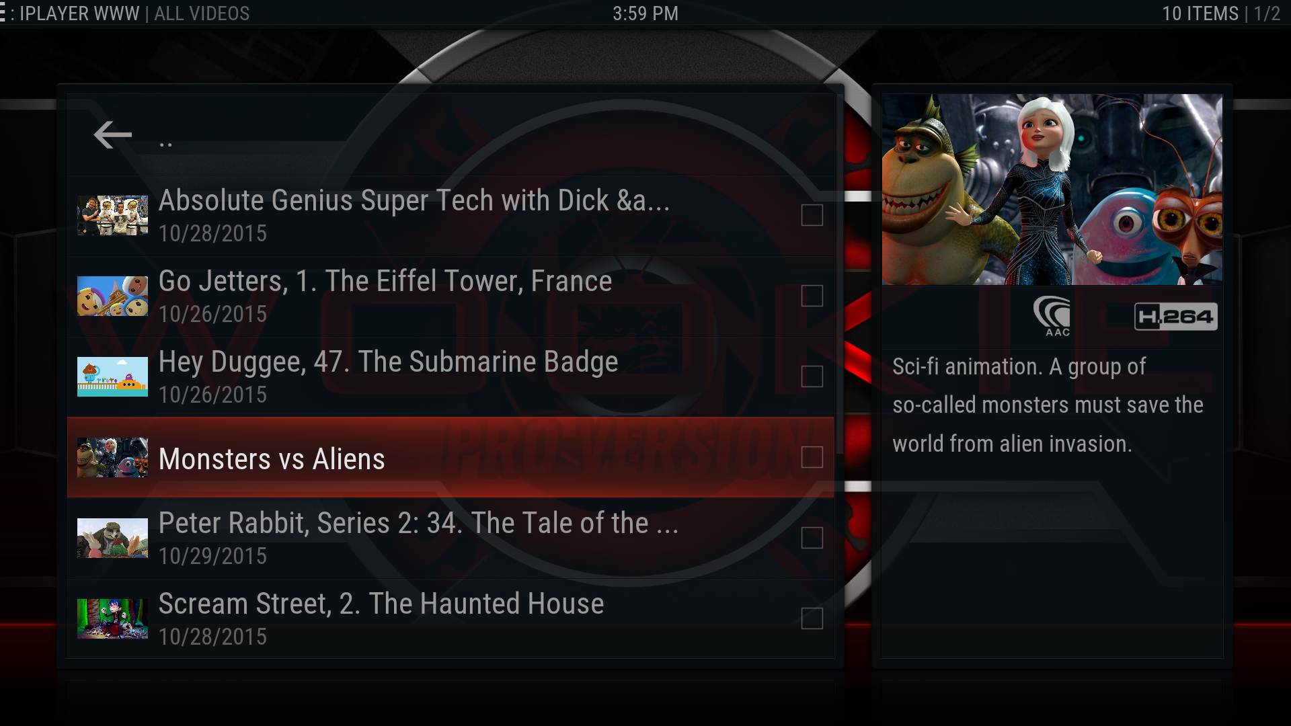The height and width of the screenshot is (726, 1291).
Task: Check the Monsters vs Aliens checkbox
Action: tap(812, 457)
